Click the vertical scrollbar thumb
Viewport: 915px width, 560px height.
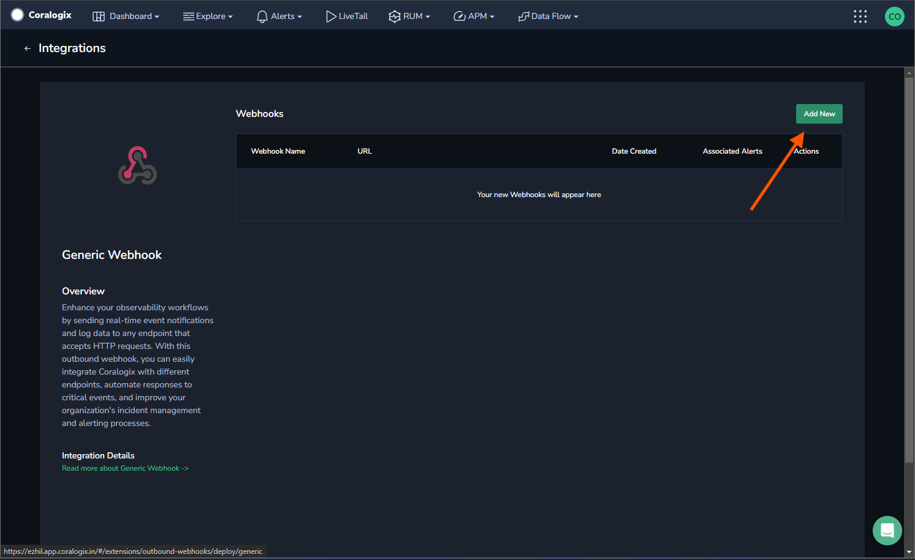tap(909, 269)
